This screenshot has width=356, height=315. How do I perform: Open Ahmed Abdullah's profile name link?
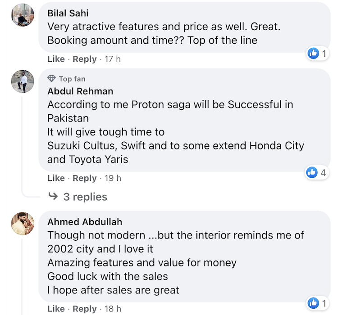[85, 222]
